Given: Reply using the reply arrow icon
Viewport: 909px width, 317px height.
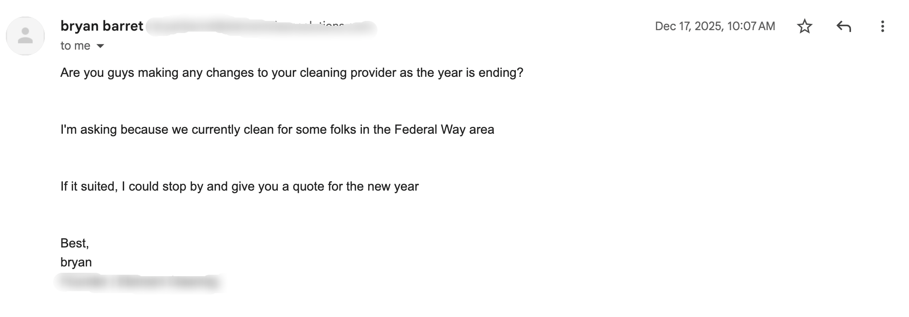Looking at the screenshot, I should click(845, 26).
